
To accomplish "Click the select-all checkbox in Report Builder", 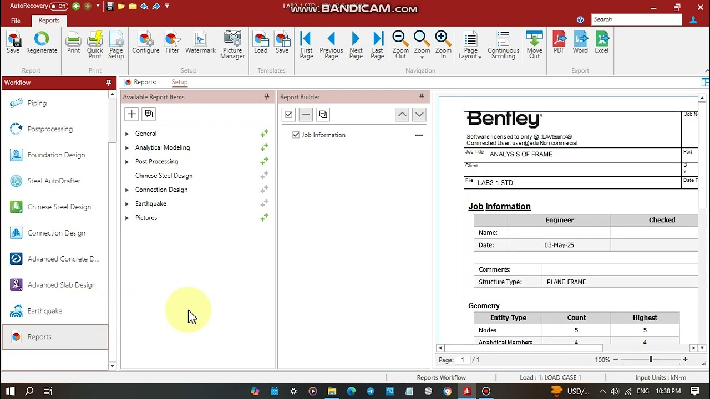I will (x=288, y=115).
